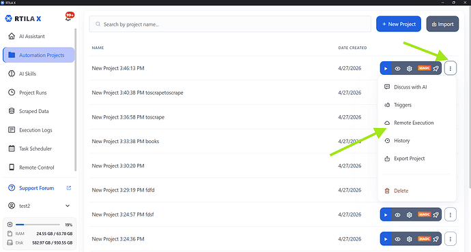Toggle eye icon for New Project 3:24:36 PM

(397, 239)
